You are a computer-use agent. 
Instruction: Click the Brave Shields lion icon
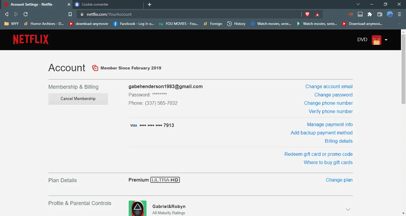[307, 14]
